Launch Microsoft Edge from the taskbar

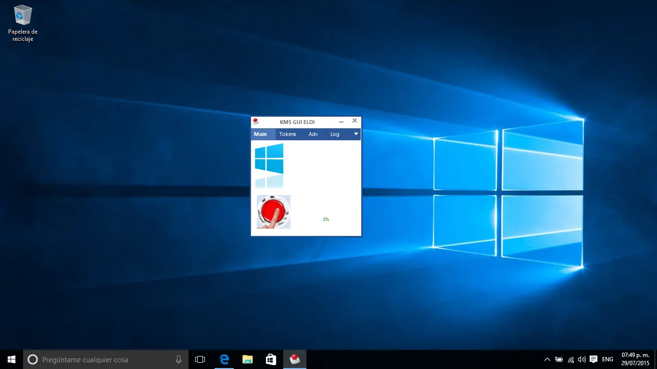(x=224, y=359)
